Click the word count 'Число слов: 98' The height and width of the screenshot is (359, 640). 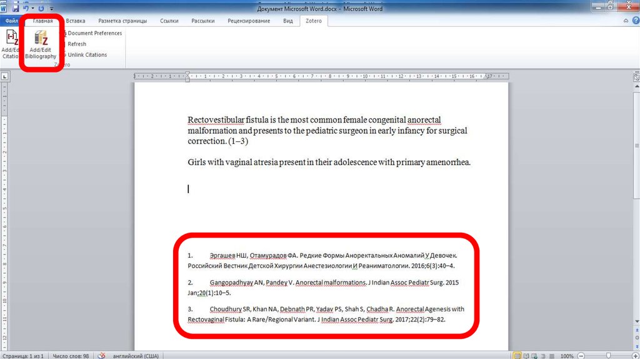click(72, 355)
